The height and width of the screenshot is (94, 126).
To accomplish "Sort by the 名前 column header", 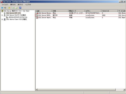I will tap(44, 11).
